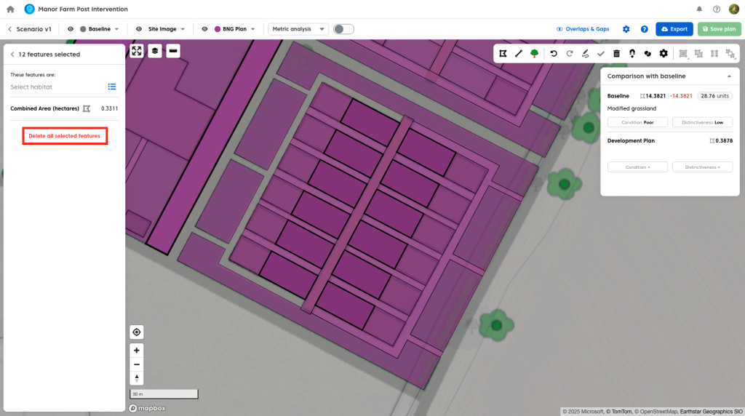Select the polygon area drawing tool
745x416 pixels.
[503, 53]
